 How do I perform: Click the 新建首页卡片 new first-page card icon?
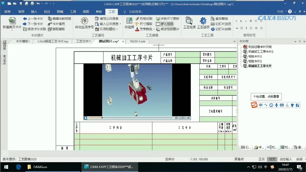click(x=12, y=21)
